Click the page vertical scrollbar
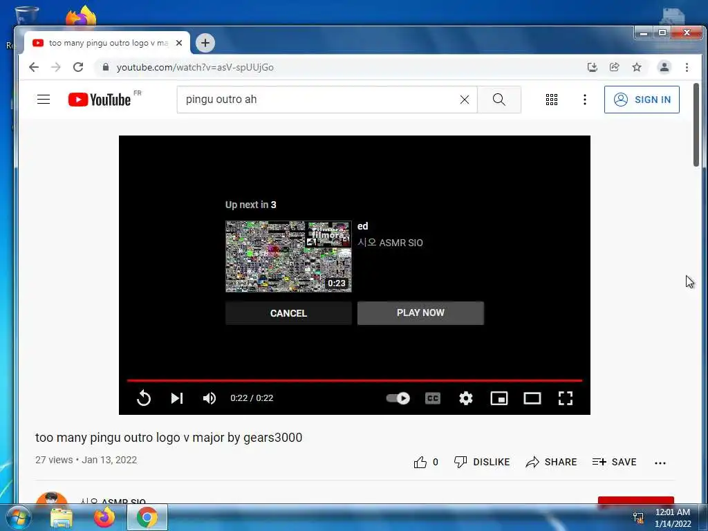The image size is (708, 531). click(x=696, y=124)
